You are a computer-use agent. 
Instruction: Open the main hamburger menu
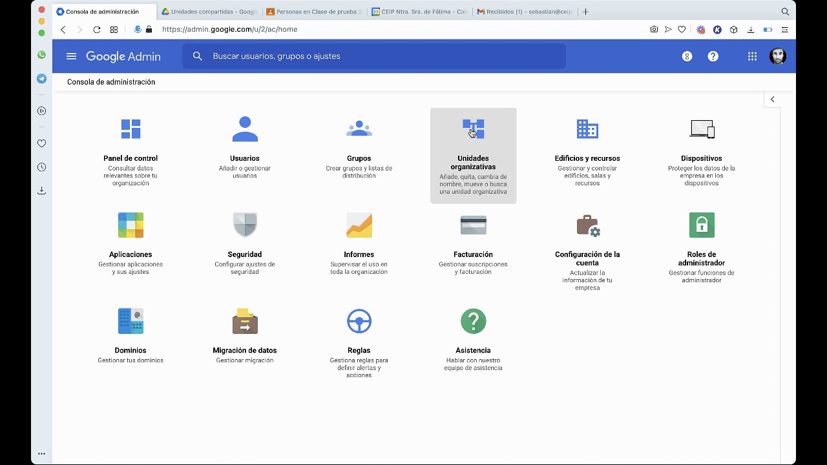(x=72, y=56)
